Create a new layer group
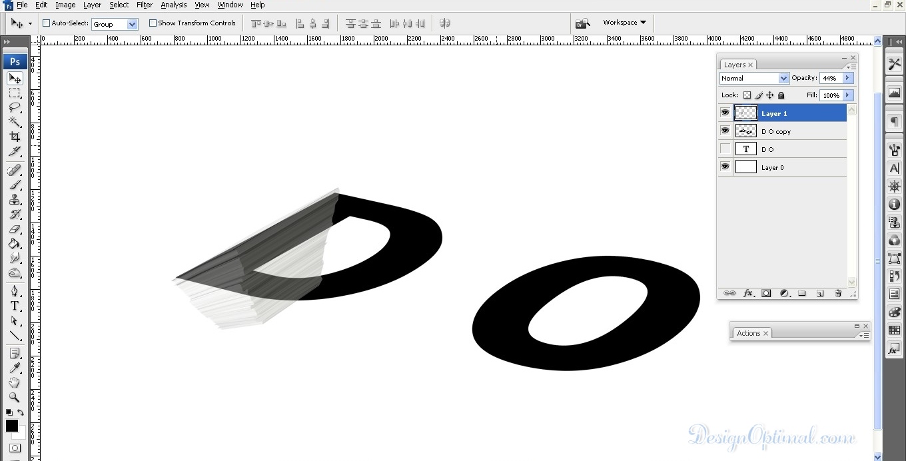The width and height of the screenshot is (906, 461). pyautogui.click(x=802, y=293)
